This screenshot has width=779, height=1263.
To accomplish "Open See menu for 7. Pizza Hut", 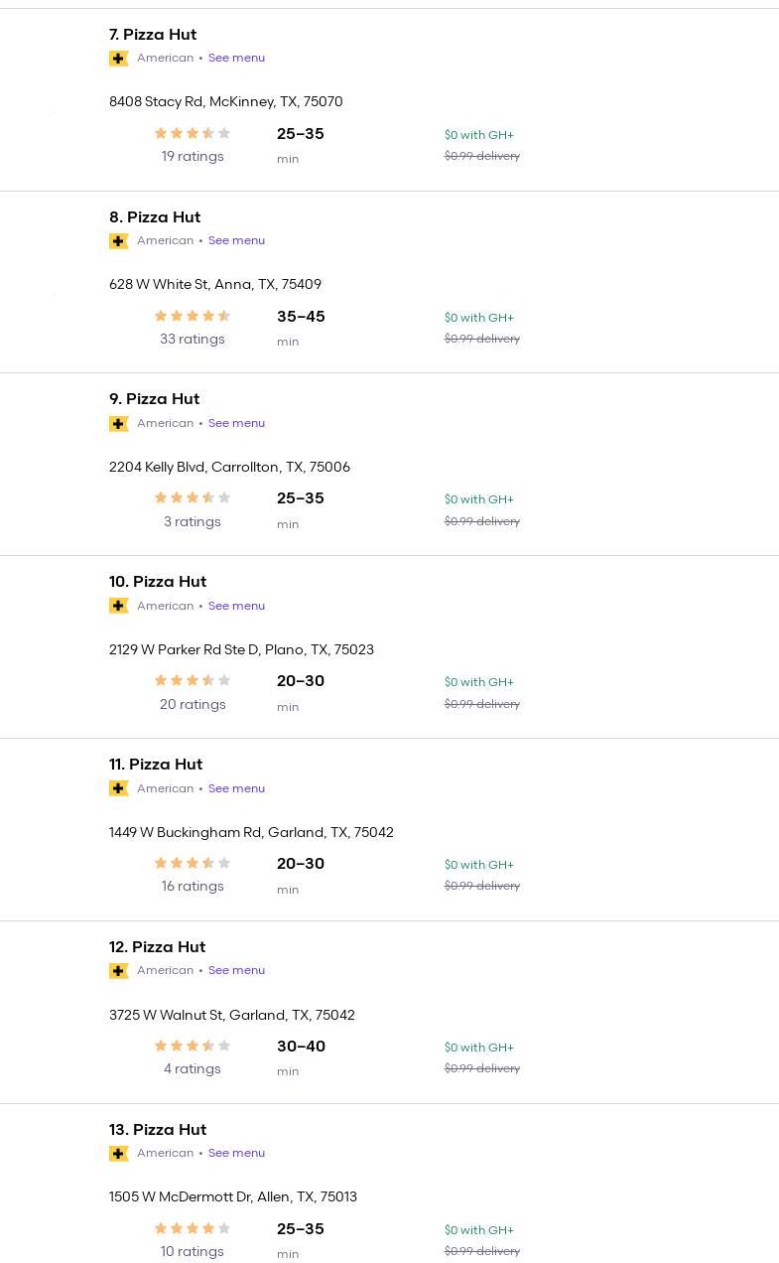I will (x=236, y=58).
